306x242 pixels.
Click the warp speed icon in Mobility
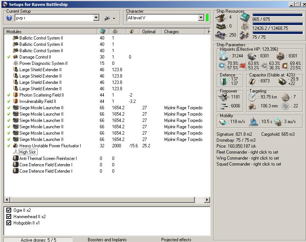pos(278,122)
